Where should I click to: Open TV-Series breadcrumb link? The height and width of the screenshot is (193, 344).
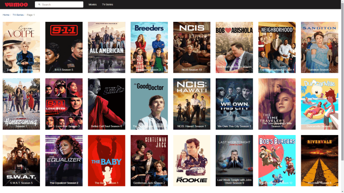pyautogui.click(x=18, y=15)
